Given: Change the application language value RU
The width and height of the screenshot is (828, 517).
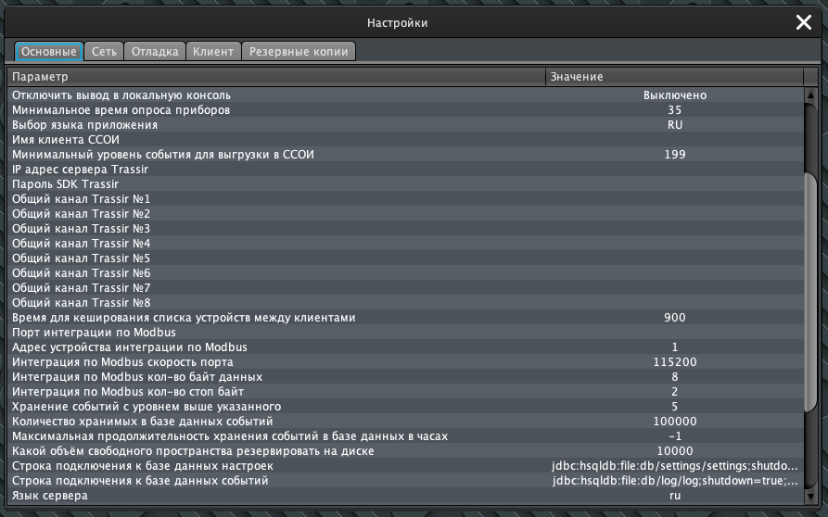Looking at the screenshot, I should click(674, 125).
